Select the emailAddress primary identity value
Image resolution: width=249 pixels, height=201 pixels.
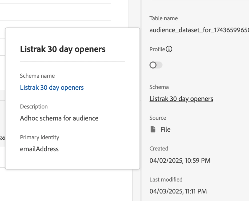39,149
